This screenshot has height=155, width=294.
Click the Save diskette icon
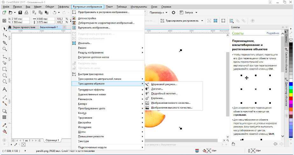(x=20, y=13)
